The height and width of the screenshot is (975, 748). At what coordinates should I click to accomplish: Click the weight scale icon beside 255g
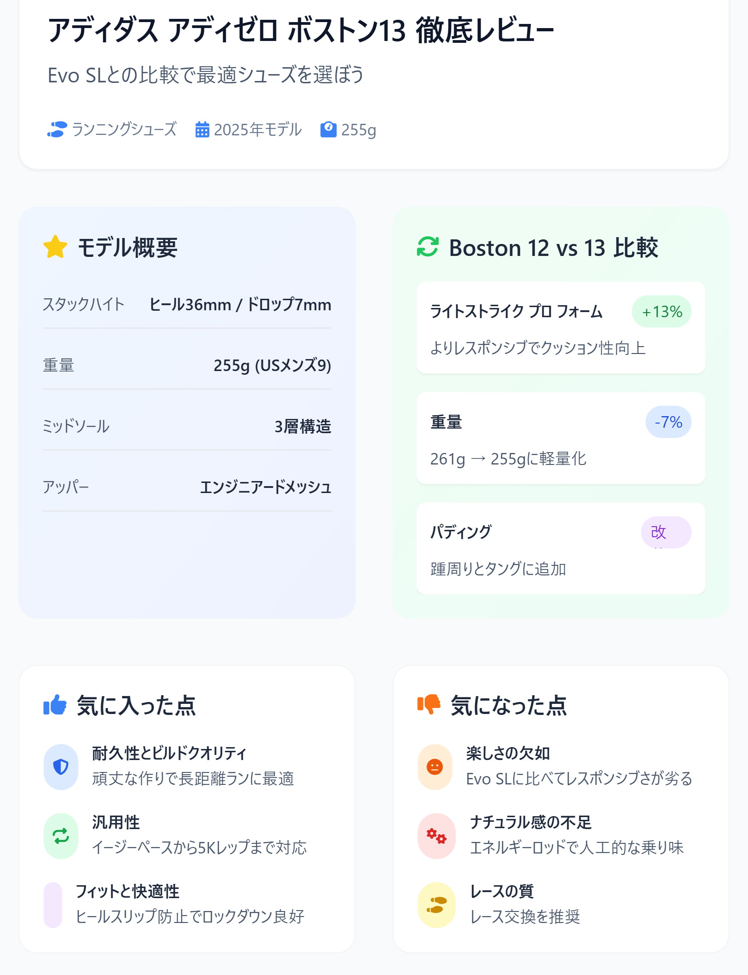click(328, 129)
